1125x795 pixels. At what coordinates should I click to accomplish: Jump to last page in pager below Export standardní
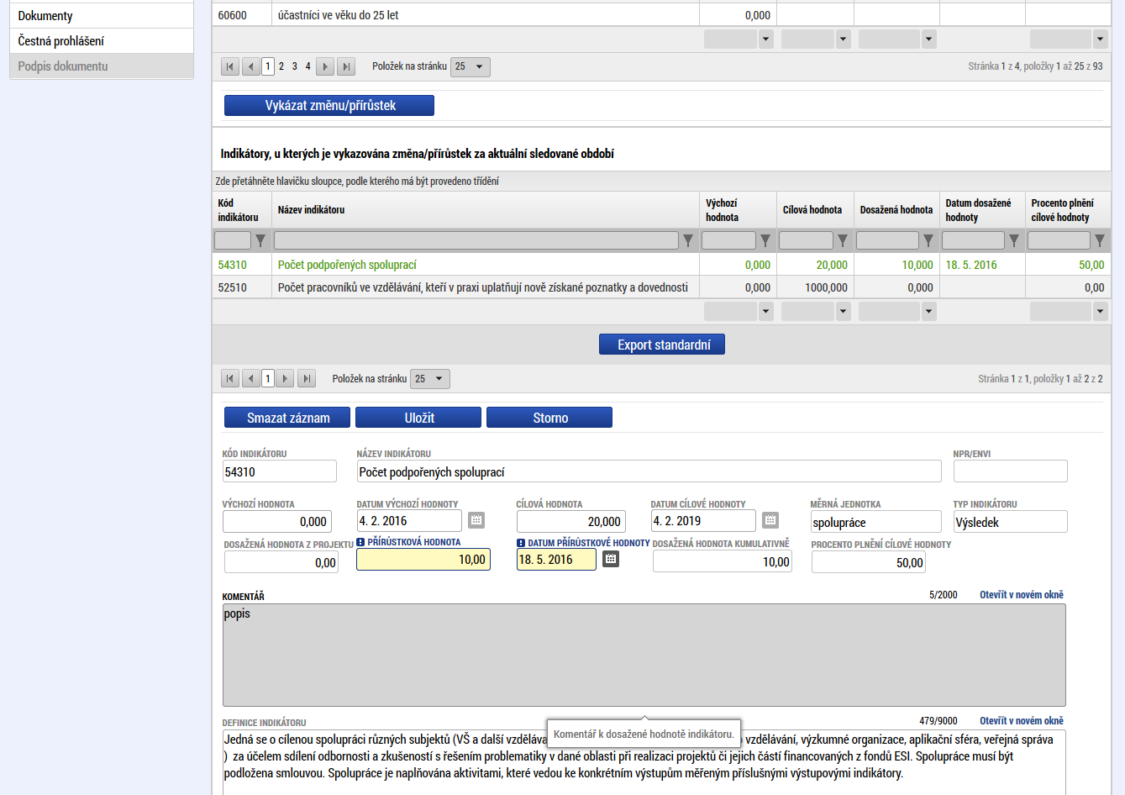pos(307,379)
